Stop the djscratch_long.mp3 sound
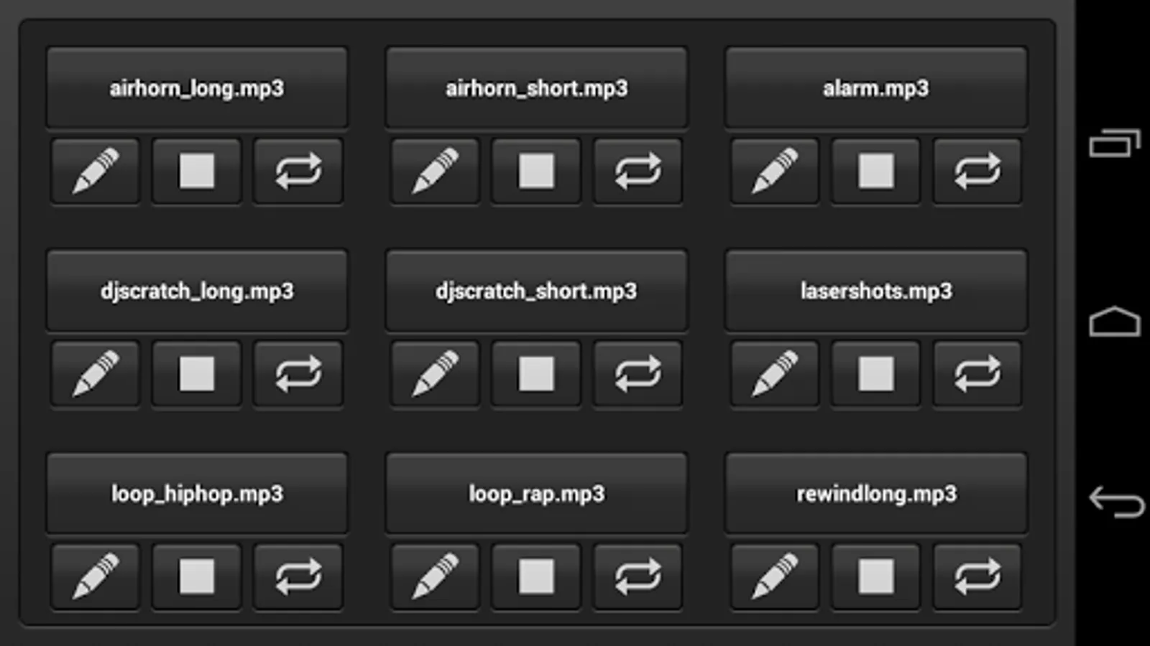Screen dimensions: 1150x646 [197, 374]
